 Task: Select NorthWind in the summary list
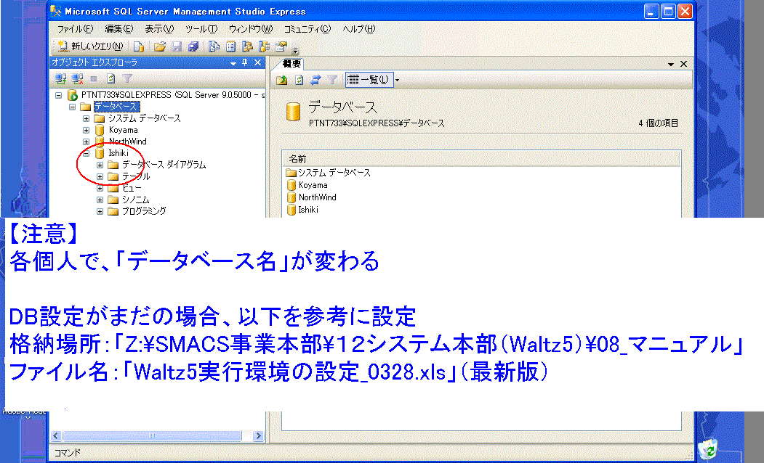[317, 197]
